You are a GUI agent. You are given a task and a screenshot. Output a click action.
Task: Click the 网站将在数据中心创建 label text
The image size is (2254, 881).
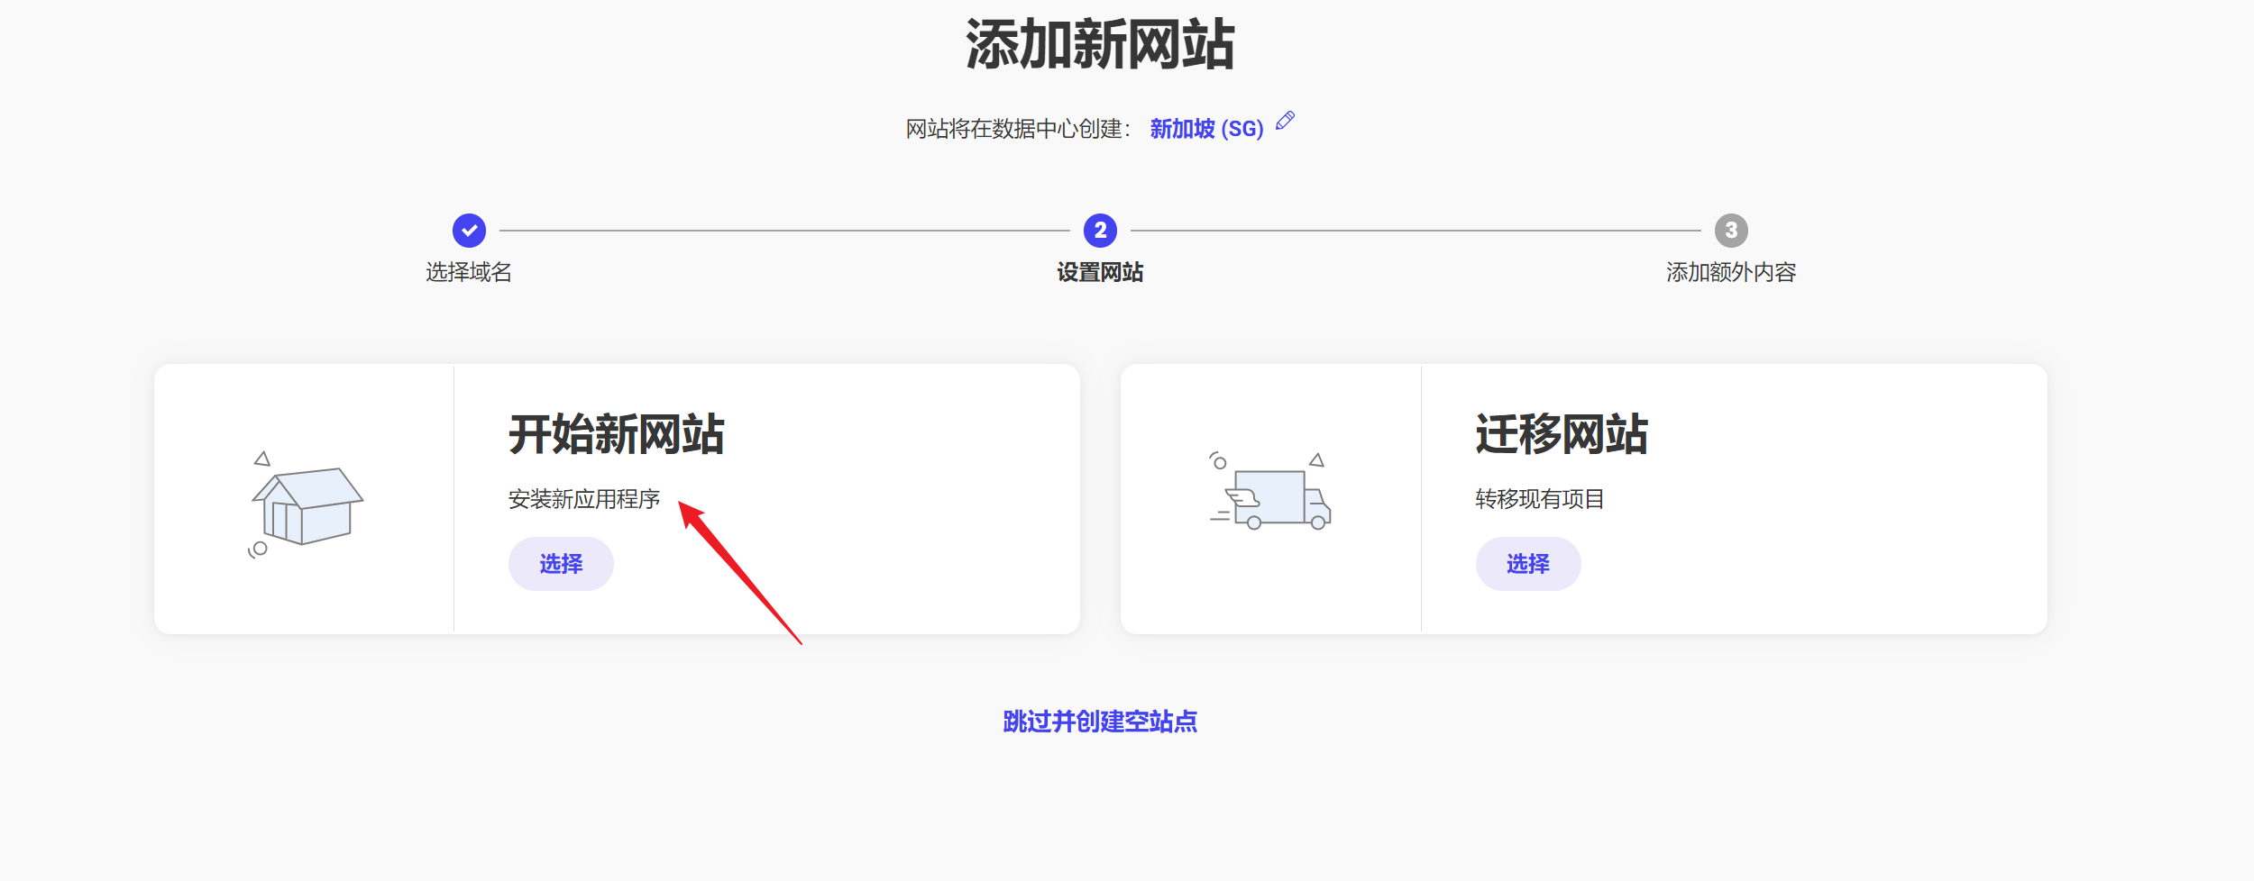1017,129
